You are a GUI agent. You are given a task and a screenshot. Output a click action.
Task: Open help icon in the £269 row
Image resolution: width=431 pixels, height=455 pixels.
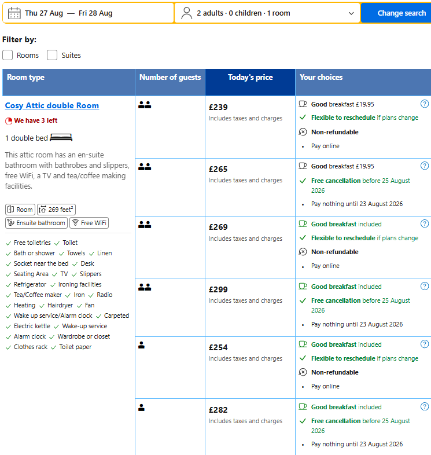[x=424, y=223]
